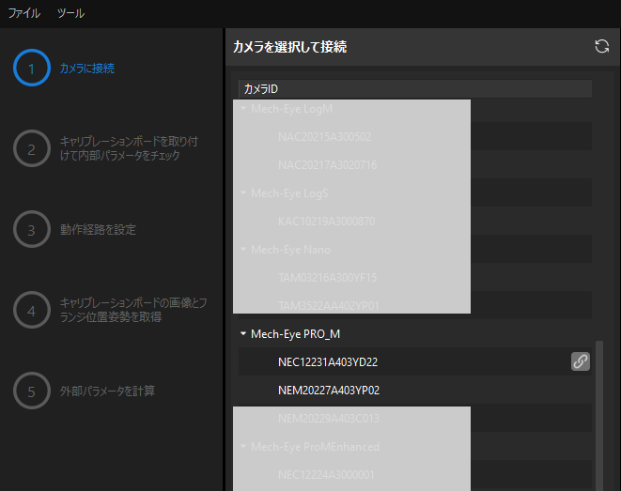This screenshot has height=491, width=621.
Task: Select camera NEC12231A403YD22 row
Action: tap(415, 361)
